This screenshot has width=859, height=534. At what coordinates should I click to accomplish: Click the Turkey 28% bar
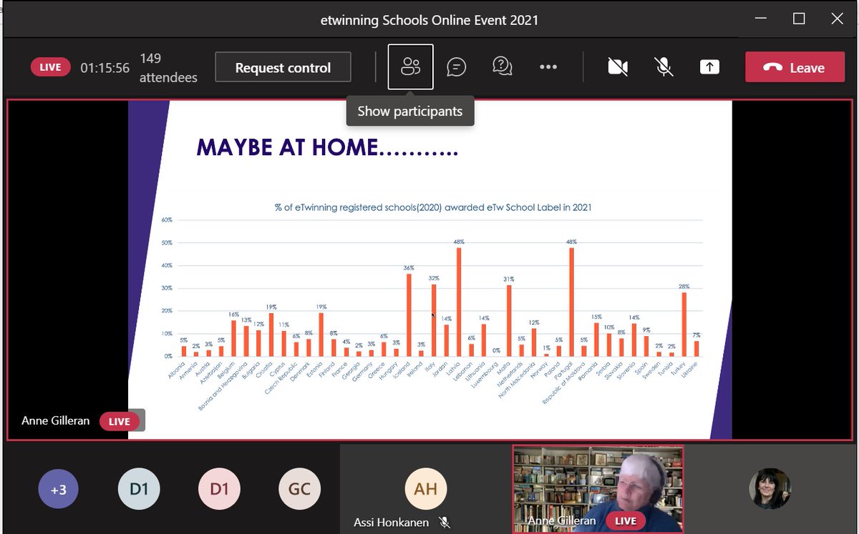click(x=684, y=324)
